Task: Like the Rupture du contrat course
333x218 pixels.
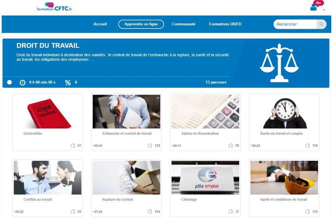Action: [x=150, y=211]
